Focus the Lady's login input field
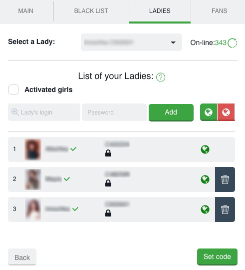Screen dimensions: 245x270 tap(44, 112)
